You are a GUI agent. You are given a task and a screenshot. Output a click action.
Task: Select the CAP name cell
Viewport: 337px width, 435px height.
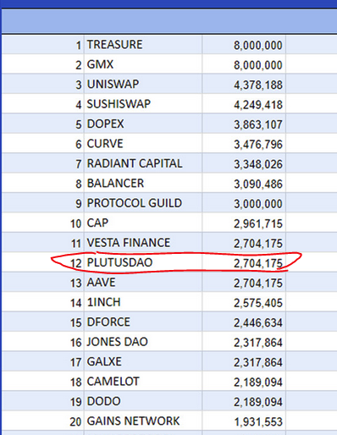[x=143, y=223]
